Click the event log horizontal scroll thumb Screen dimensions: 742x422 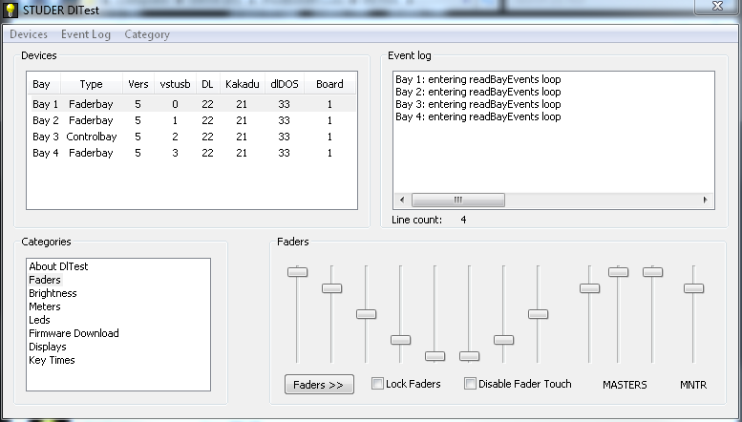click(x=458, y=200)
